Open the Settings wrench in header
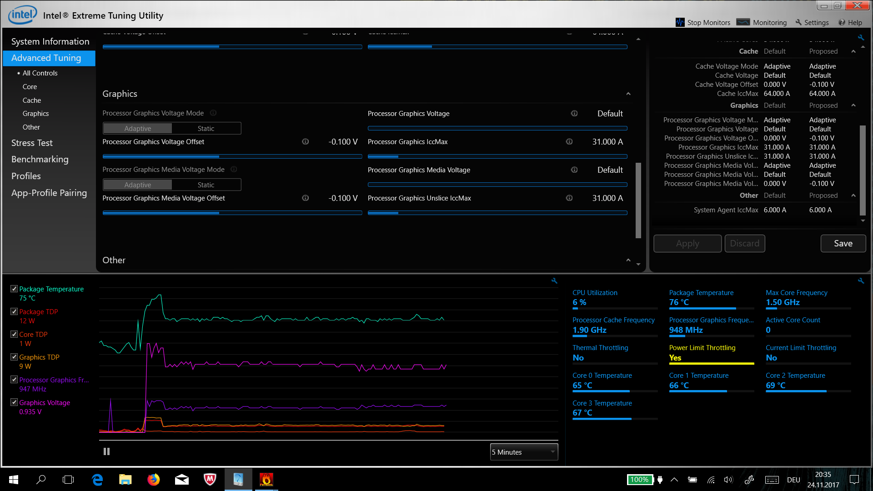873x491 pixels. 798,22
